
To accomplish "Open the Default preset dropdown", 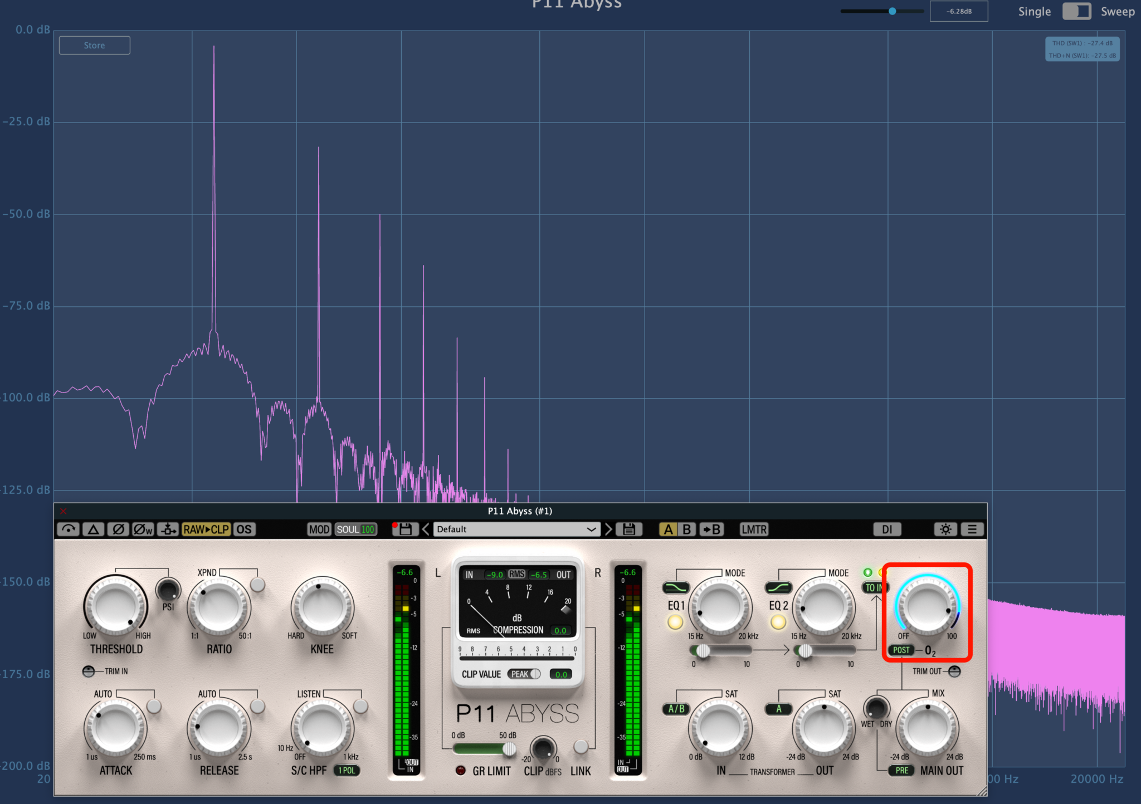I will click(516, 529).
